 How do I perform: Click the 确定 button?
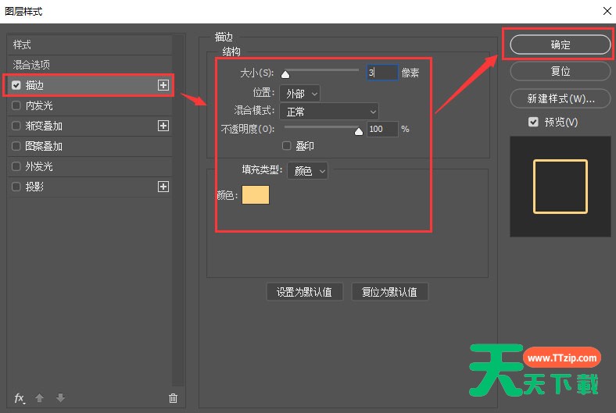[560, 45]
